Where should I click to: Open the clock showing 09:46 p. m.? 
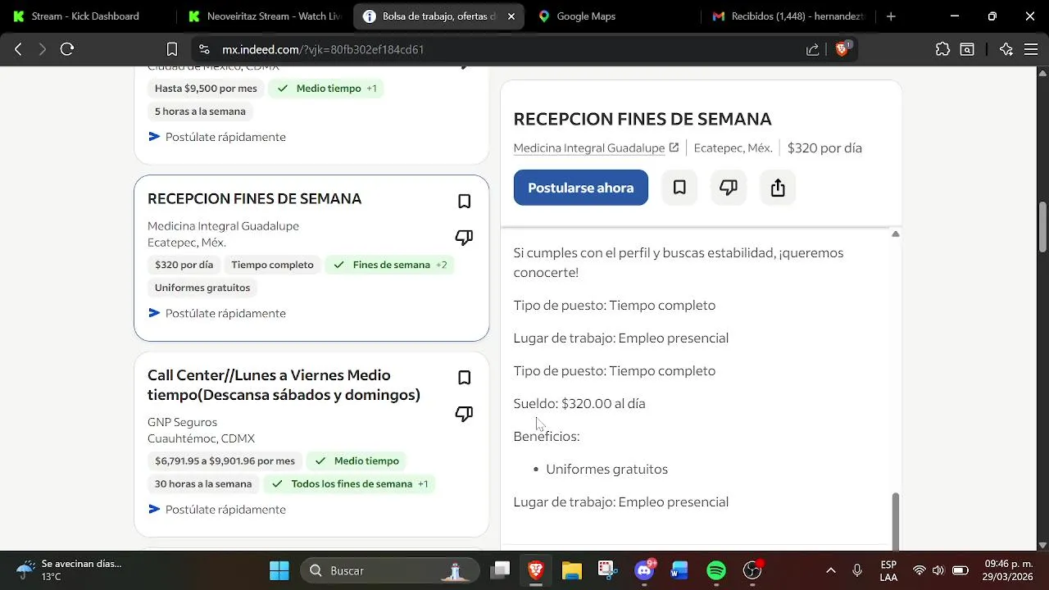1009,570
